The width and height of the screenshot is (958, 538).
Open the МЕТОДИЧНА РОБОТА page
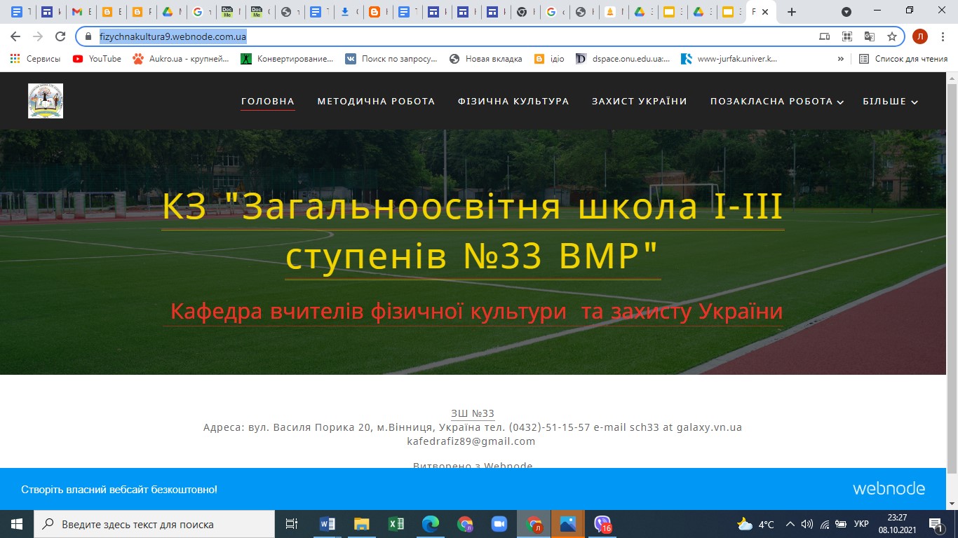point(376,102)
